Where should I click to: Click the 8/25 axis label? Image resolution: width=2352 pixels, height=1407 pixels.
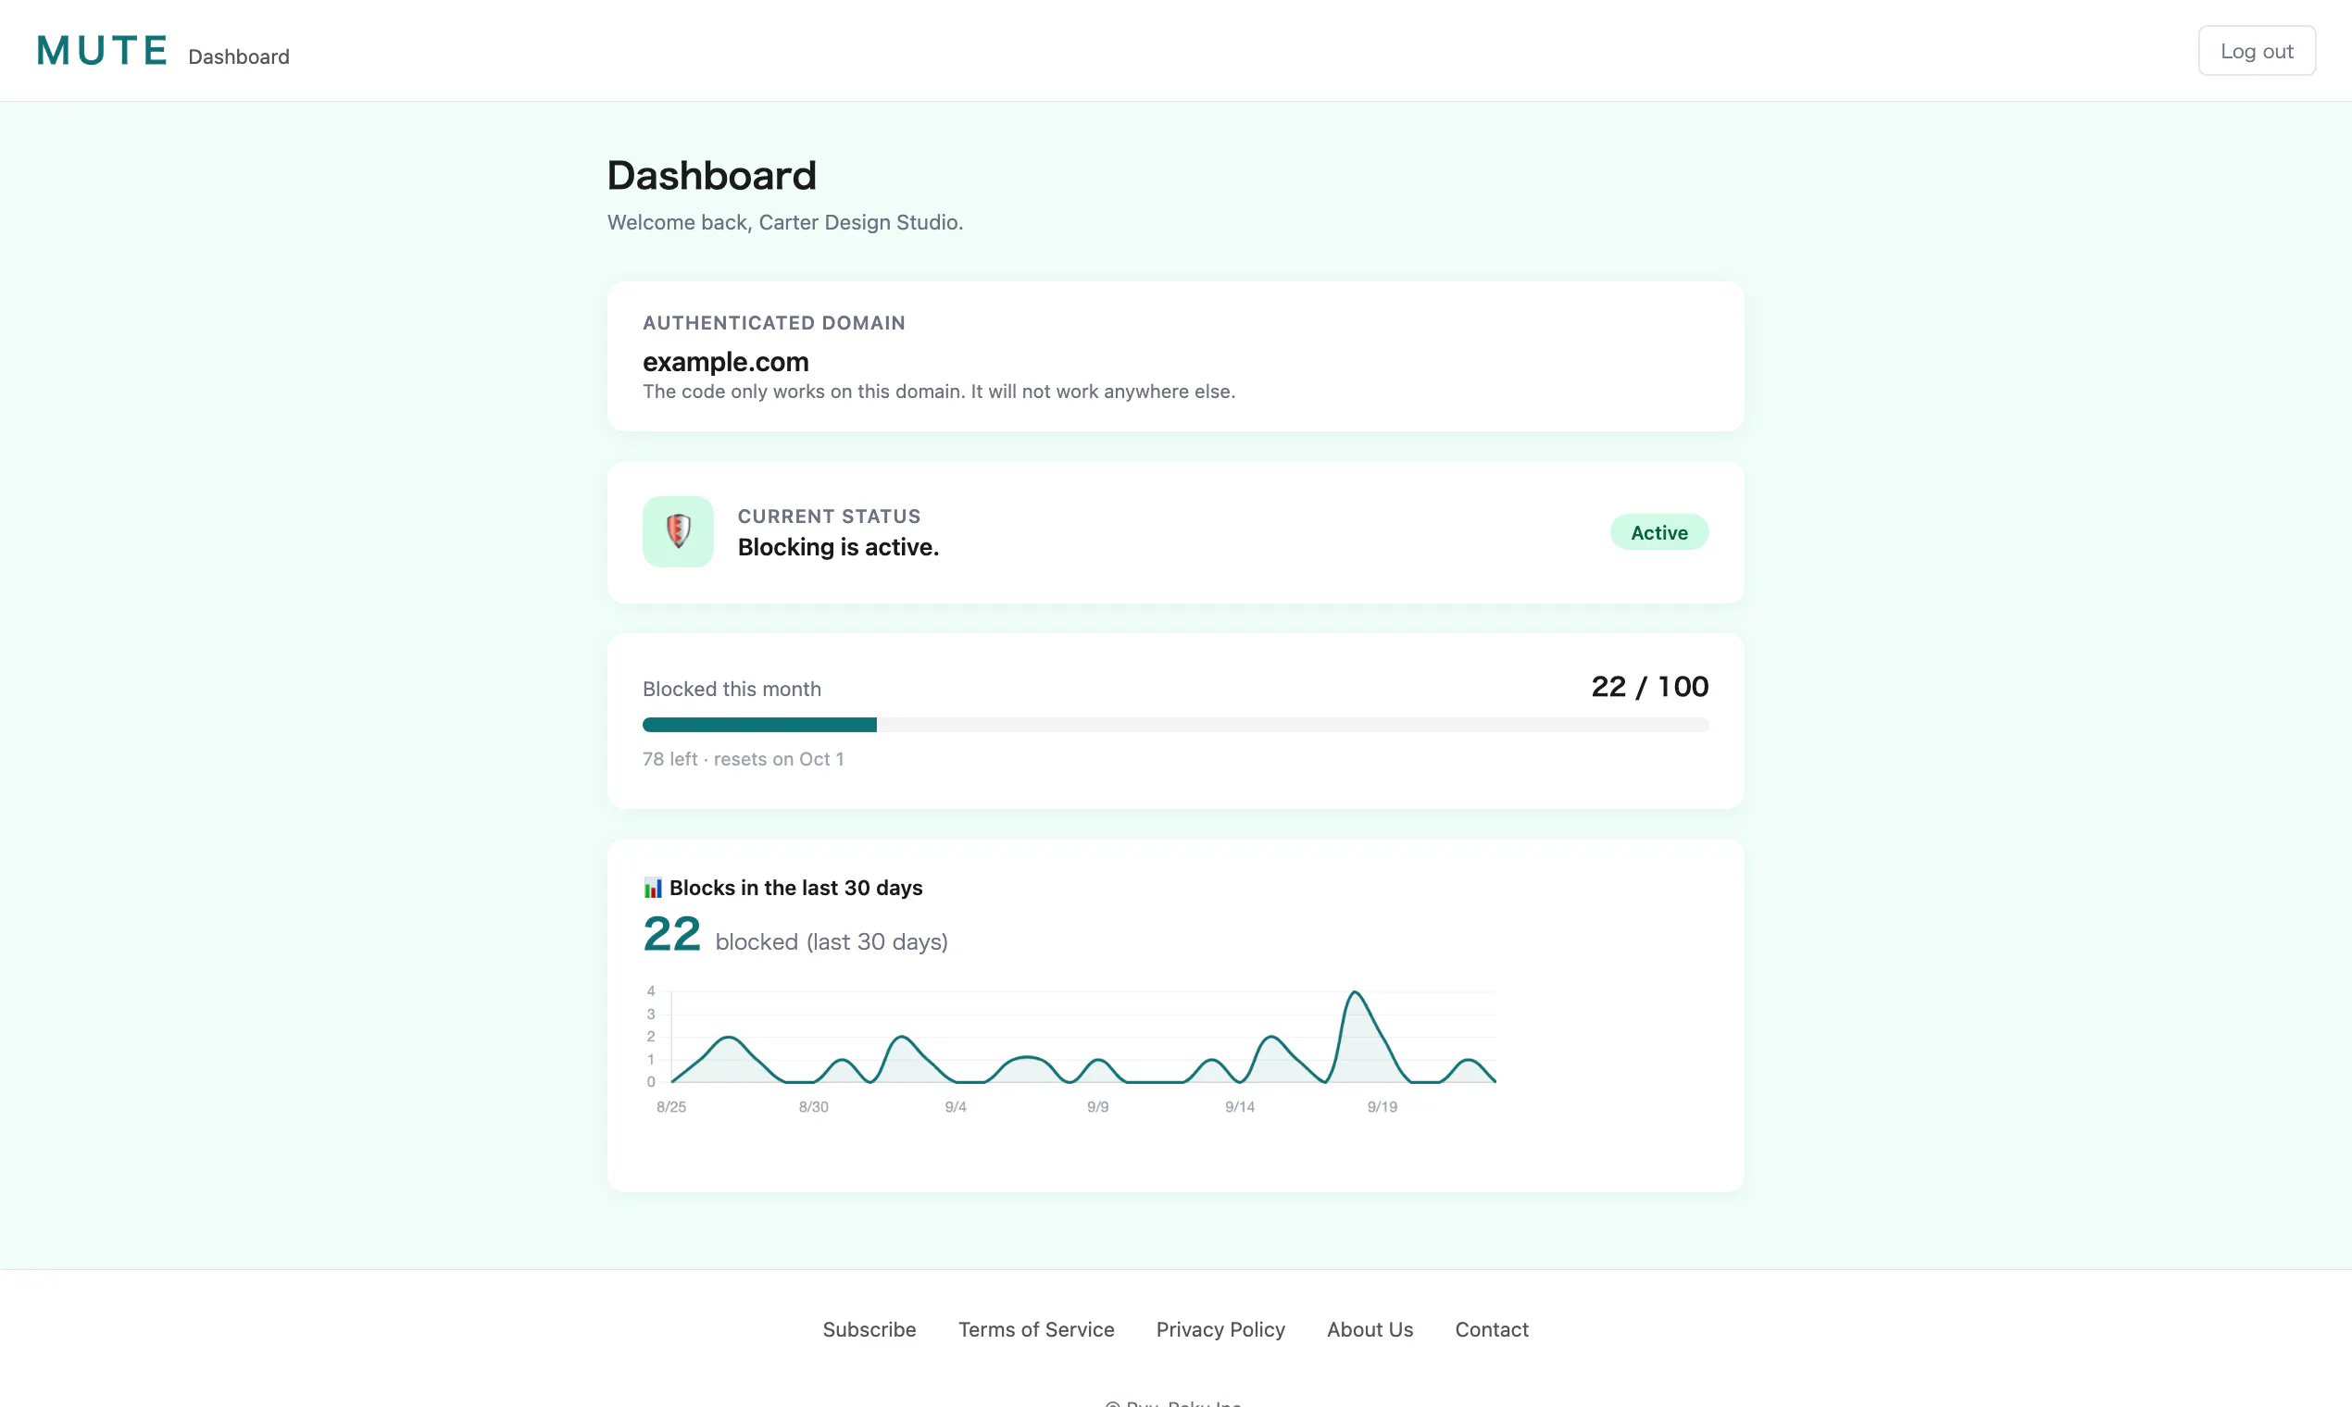click(x=670, y=1106)
